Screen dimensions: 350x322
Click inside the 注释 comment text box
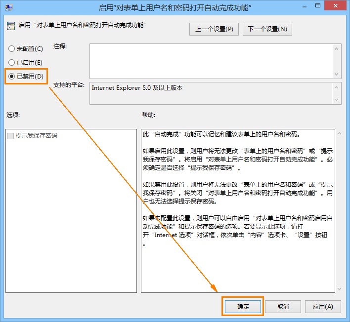tap(211, 61)
